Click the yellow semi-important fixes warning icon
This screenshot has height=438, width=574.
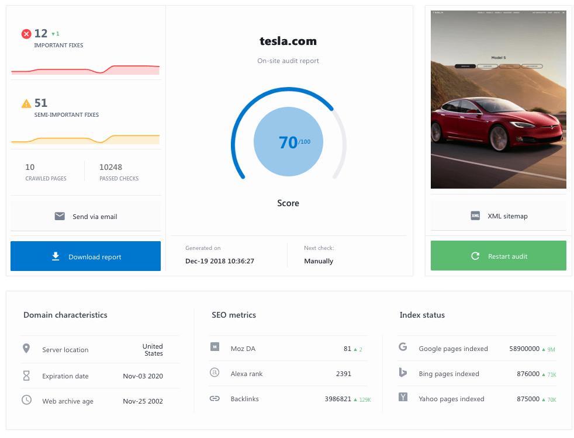[x=26, y=104]
